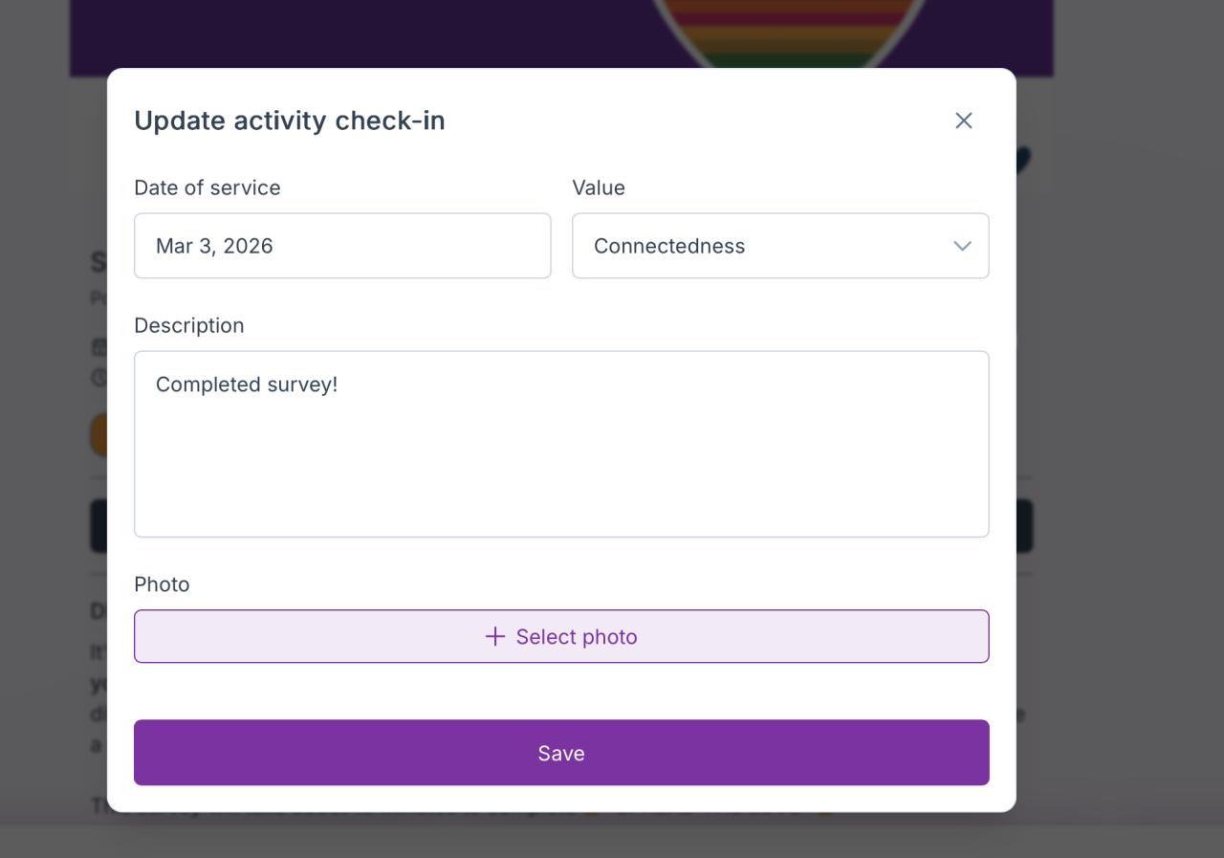Save the activity check-in
Image resolution: width=1224 pixels, height=858 pixels.
[560, 753]
